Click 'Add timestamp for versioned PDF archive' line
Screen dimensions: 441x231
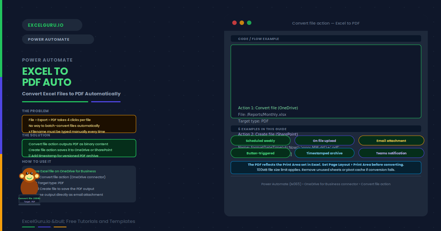64,155
